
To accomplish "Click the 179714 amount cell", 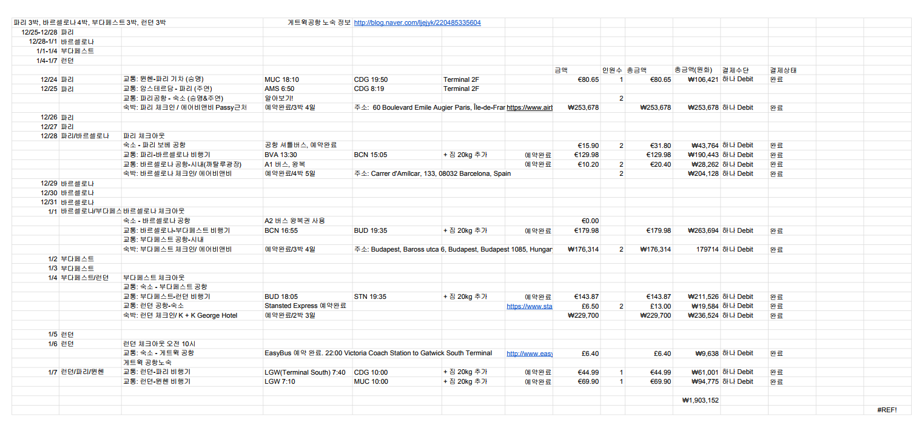I will click(x=706, y=250).
